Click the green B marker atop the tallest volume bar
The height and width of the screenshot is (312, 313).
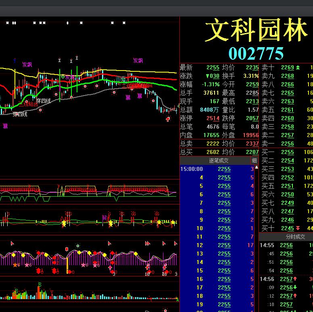pyautogui.click(x=40, y=285)
